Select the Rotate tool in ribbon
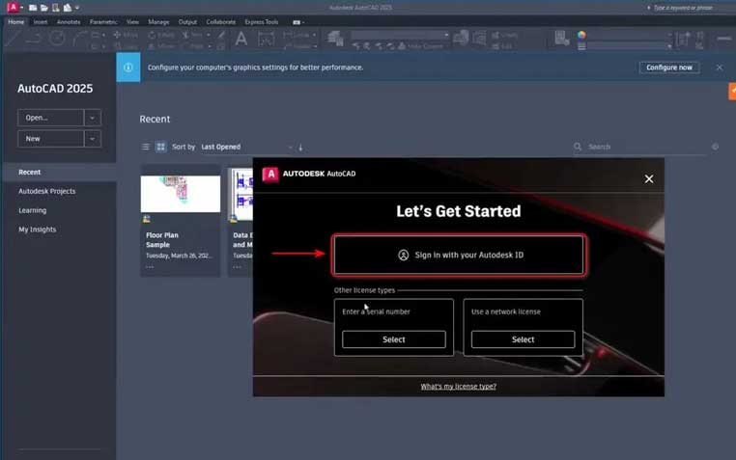This screenshot has width=736, height=460. tap(161, 35)
